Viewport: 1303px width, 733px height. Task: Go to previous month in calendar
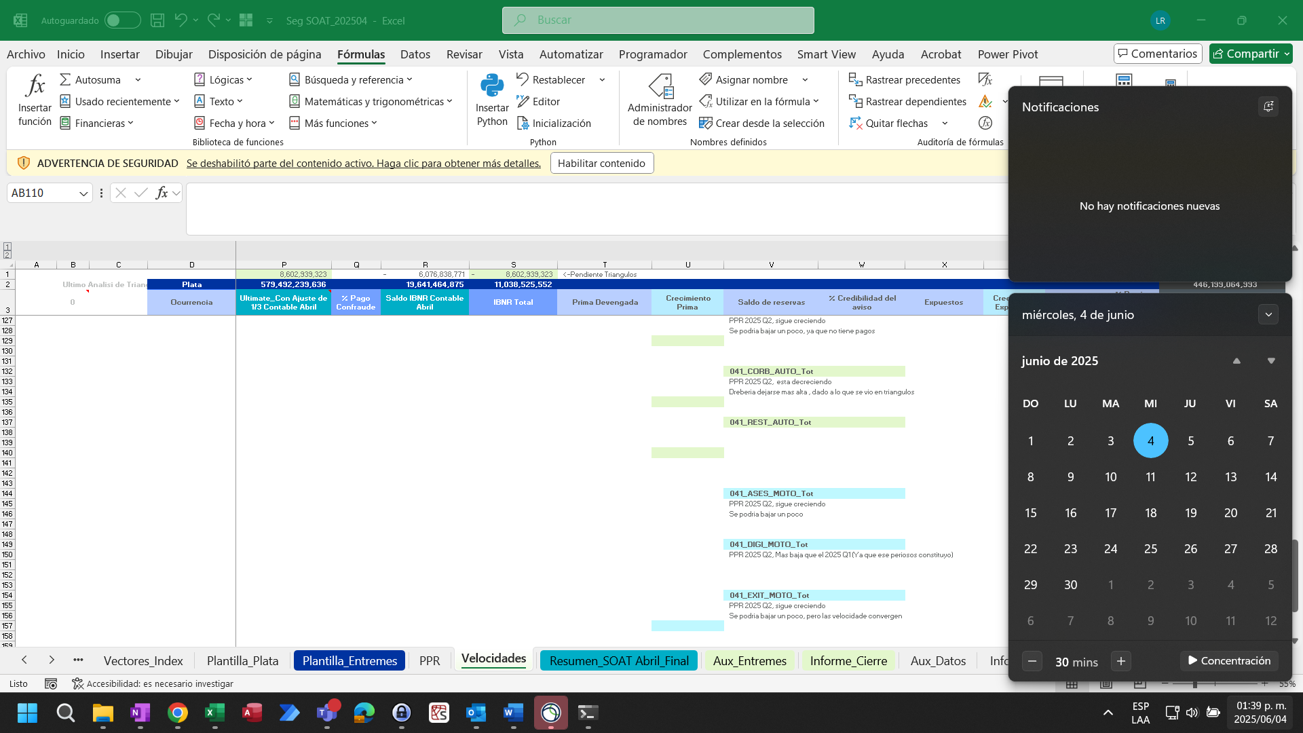(1236, 361)
